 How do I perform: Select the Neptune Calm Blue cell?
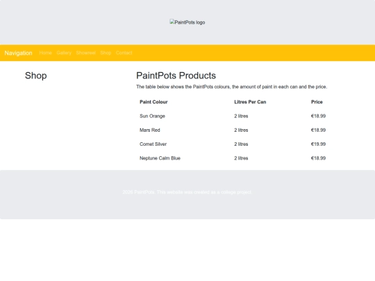click(160, 158)
